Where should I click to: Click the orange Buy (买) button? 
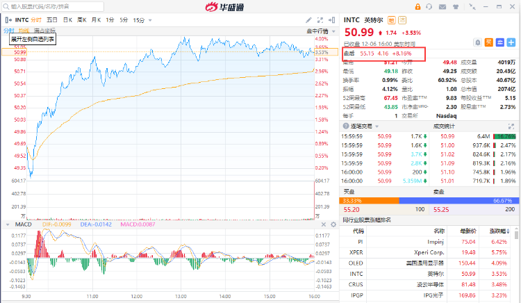[x=489, y=42]
